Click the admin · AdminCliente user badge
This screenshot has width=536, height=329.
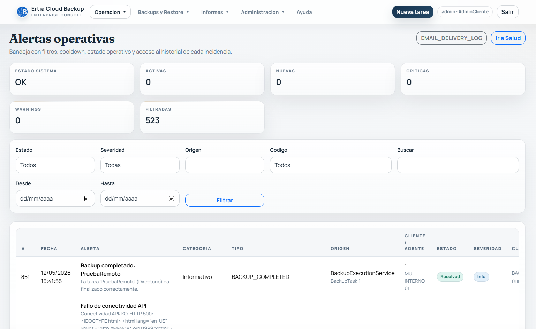click(465, 12)
